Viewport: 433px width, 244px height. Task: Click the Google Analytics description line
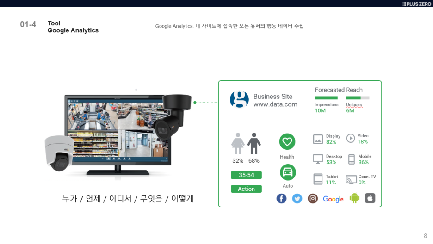pyautogui.click(x=229, y=26)
